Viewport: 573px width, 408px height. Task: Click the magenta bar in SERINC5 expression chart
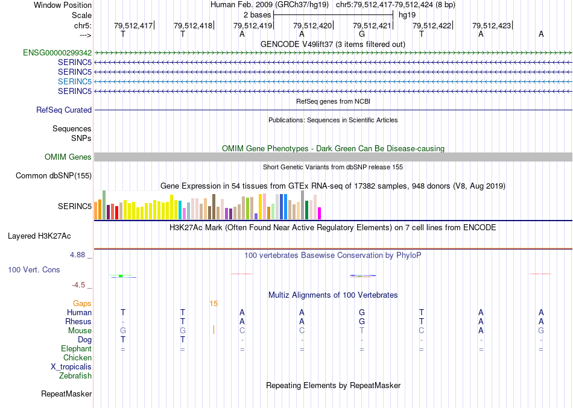click(319, 213)
